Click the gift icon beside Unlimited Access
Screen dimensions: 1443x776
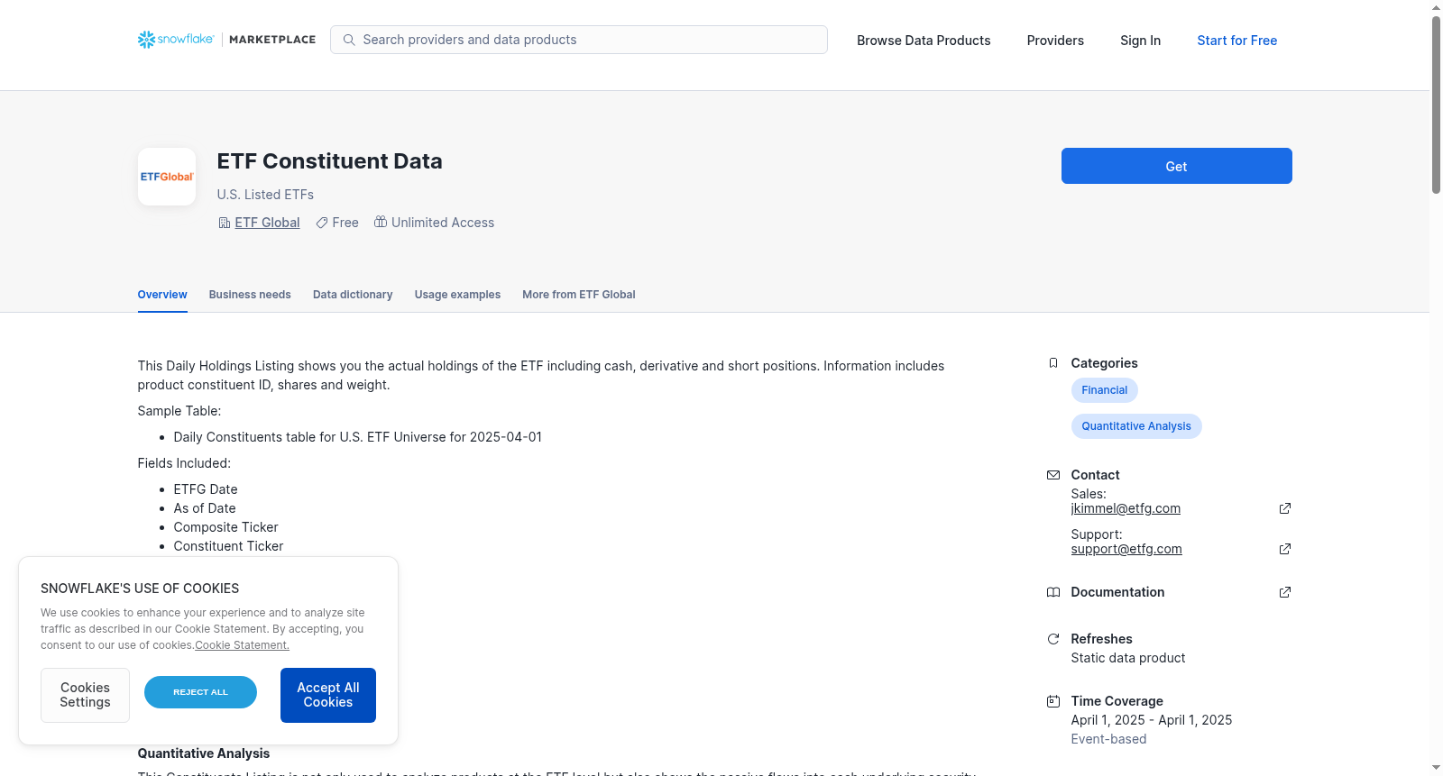coord(381,222)
